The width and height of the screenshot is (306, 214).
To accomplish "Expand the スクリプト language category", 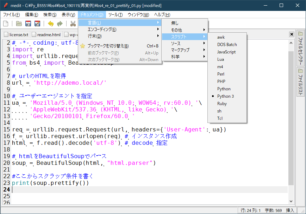I will 185,37.
